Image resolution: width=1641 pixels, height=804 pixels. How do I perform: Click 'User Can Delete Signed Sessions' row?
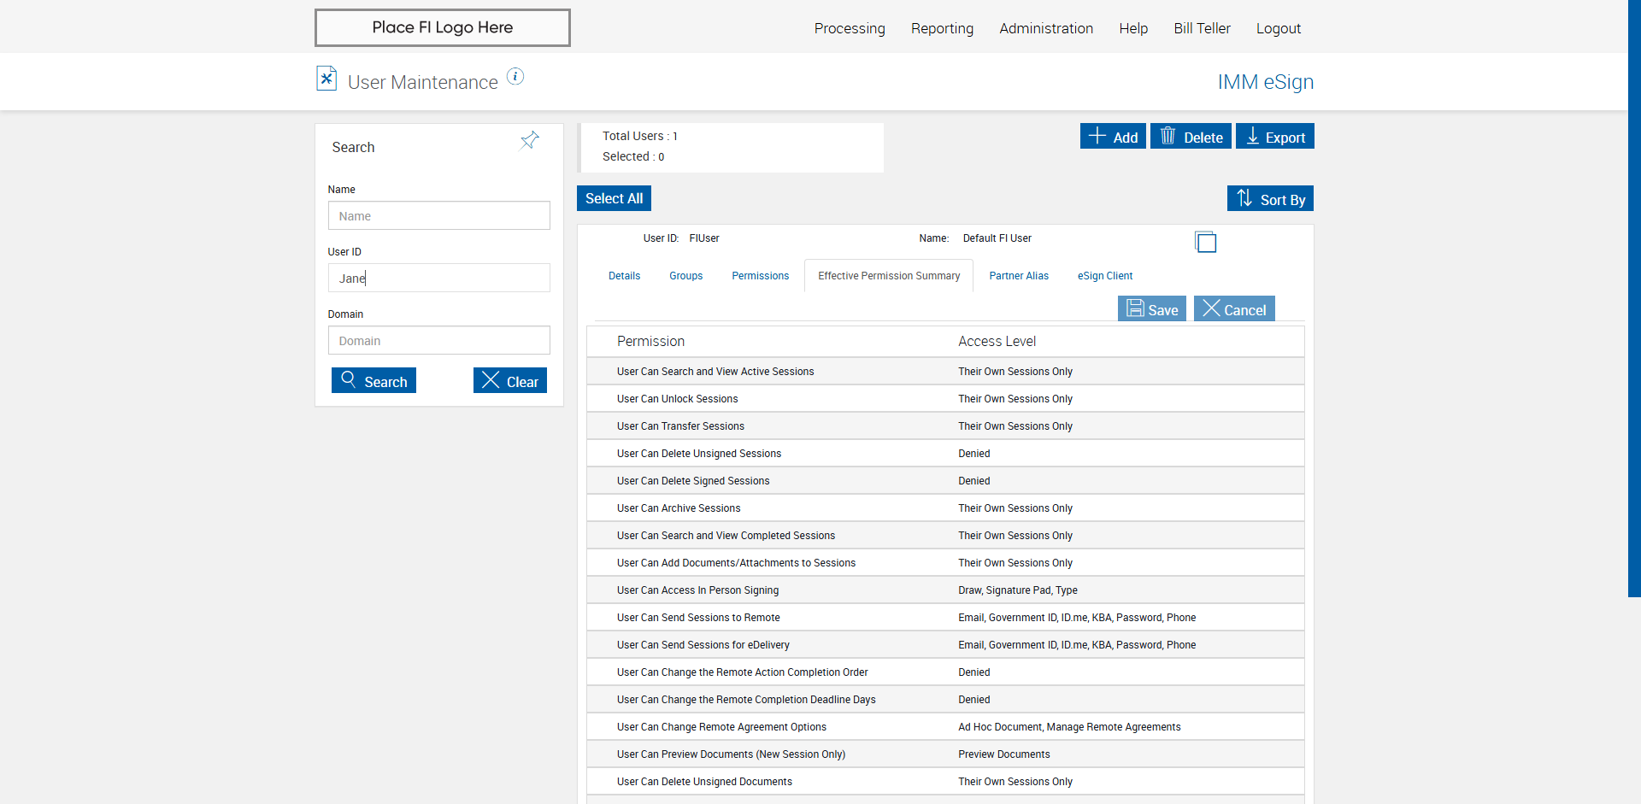(945, 481)
